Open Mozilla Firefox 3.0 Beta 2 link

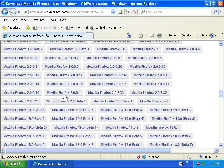click(x=23, y=49)
